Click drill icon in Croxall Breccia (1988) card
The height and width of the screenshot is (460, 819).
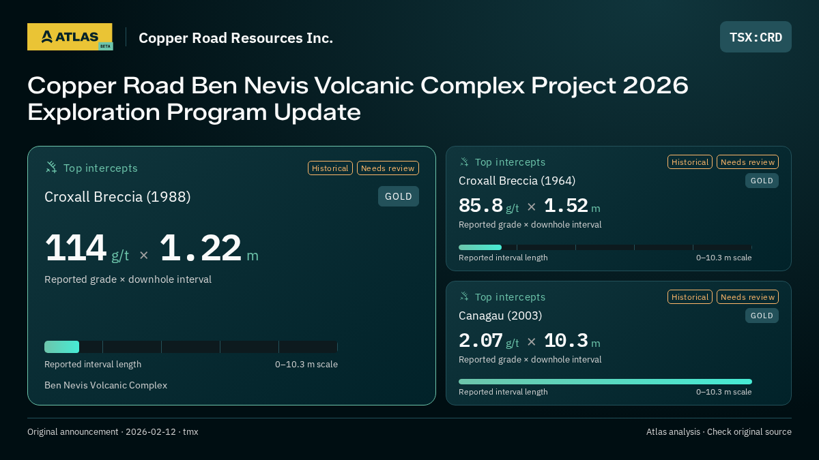point(51,168)
